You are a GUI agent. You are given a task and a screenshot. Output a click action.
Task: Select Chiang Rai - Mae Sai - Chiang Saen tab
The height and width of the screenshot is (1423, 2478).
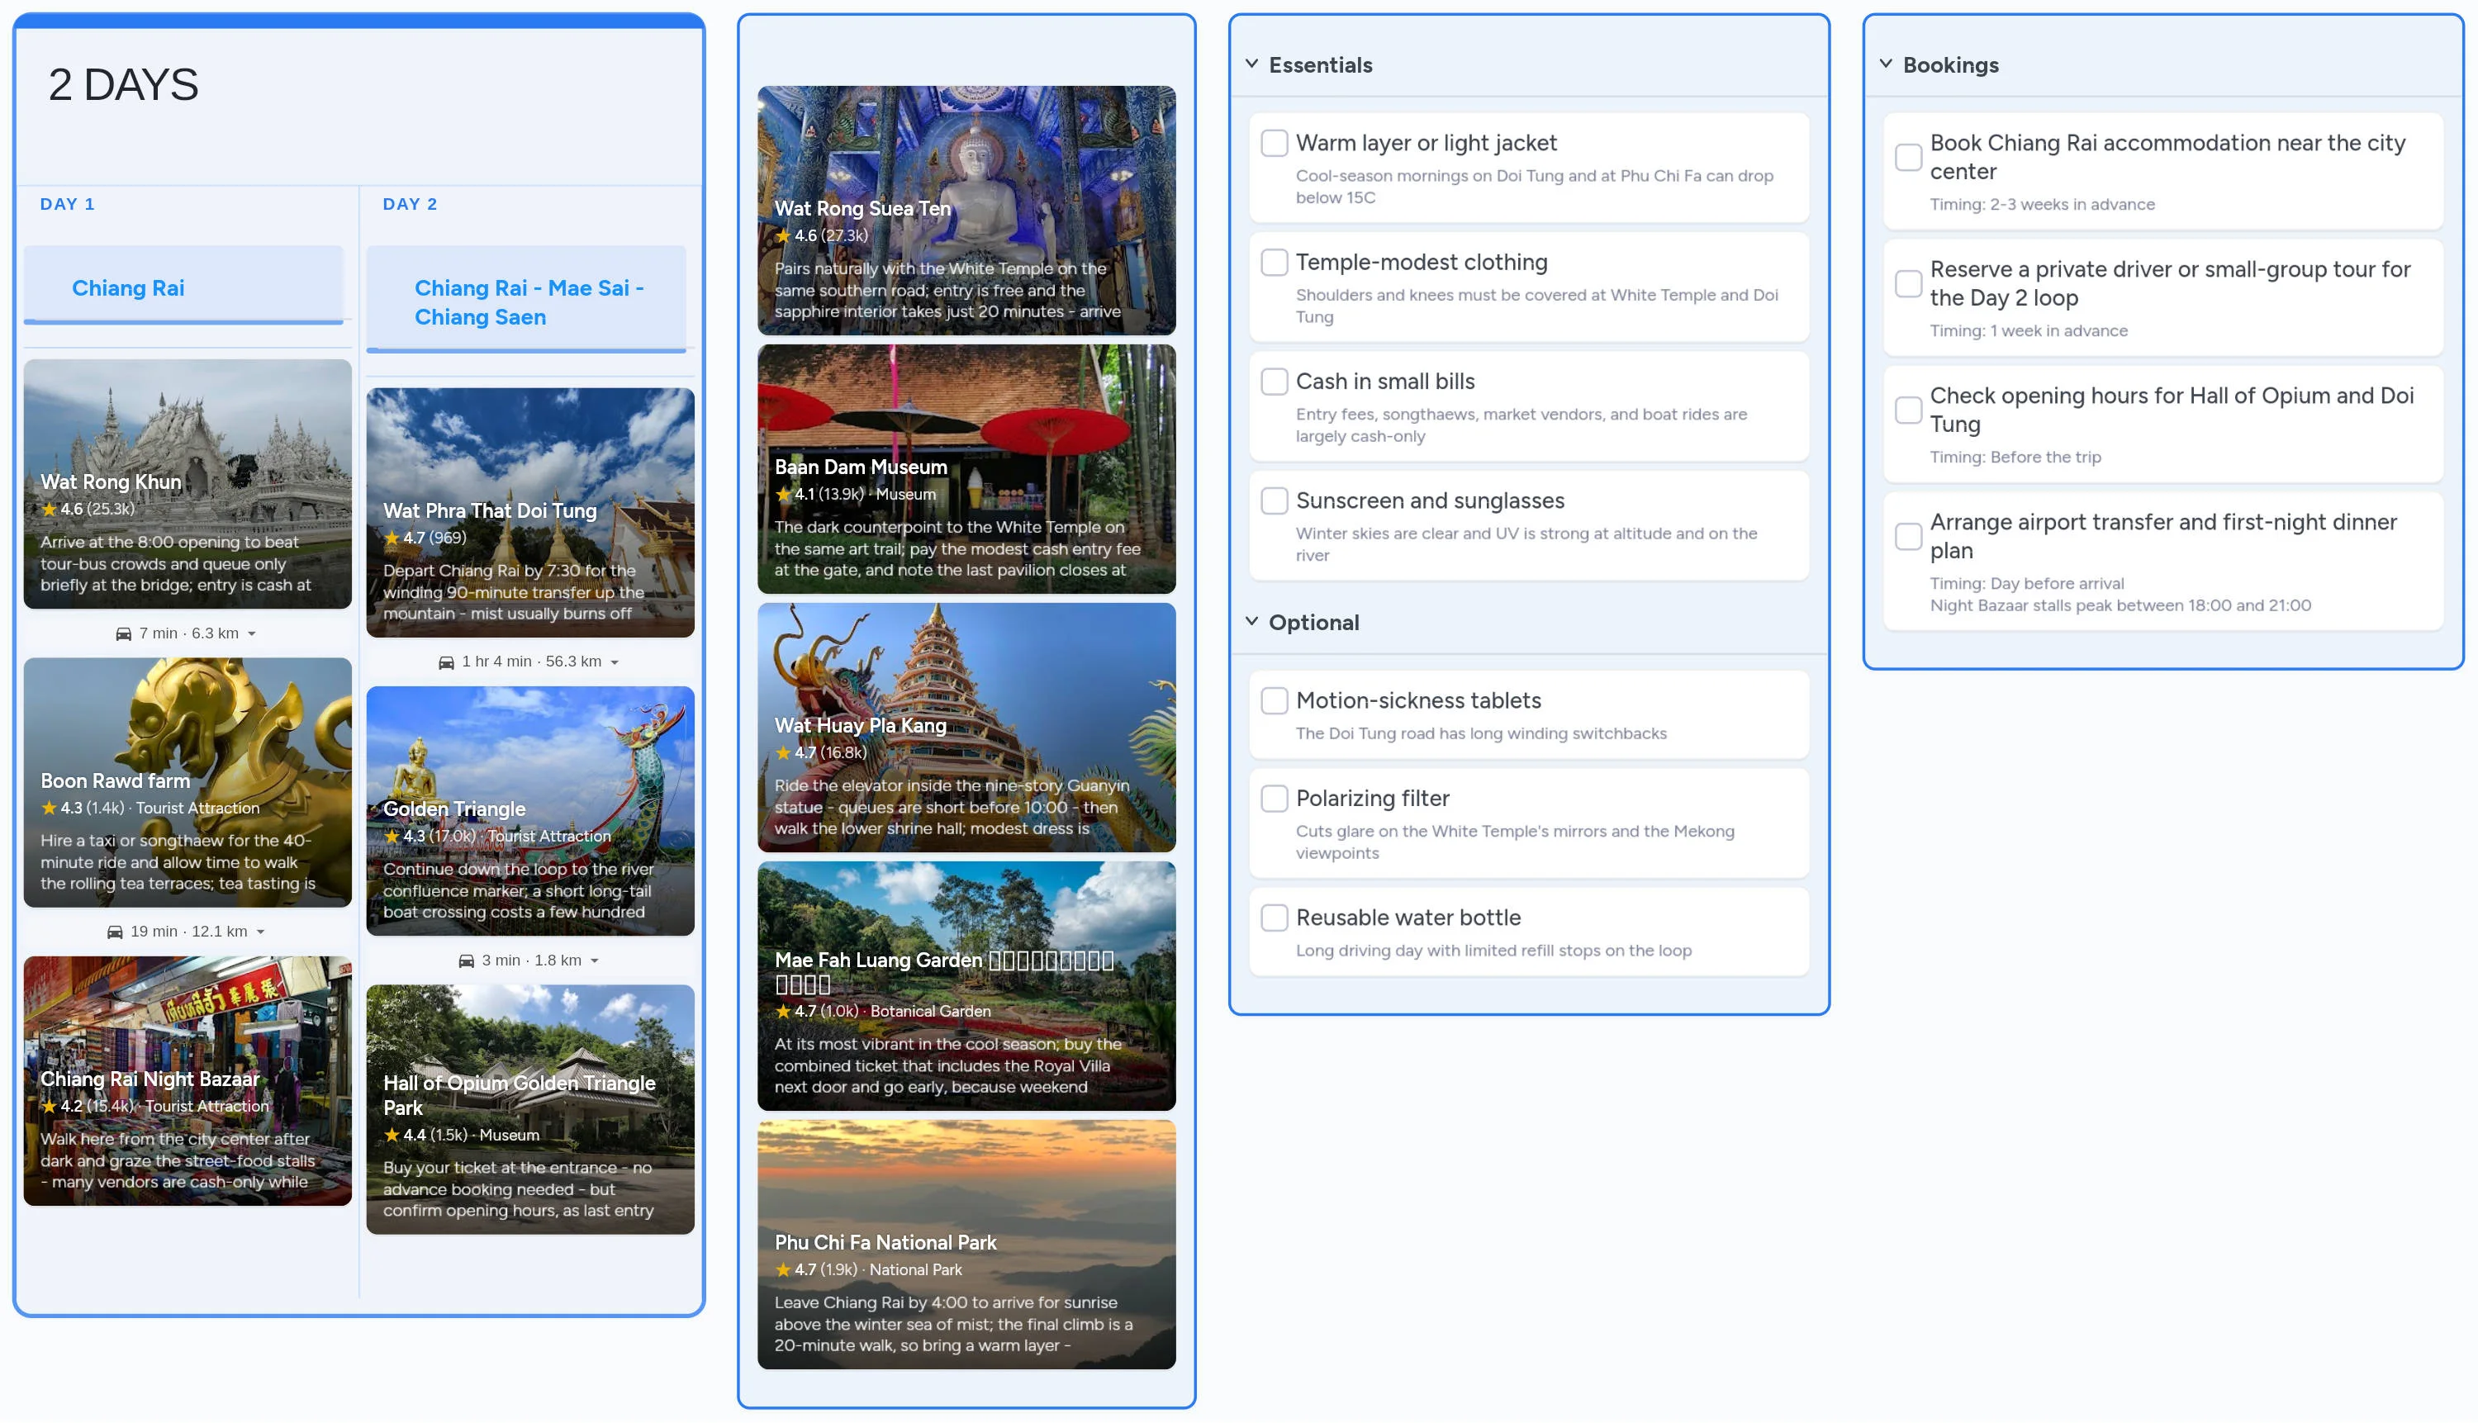point(526,300)
